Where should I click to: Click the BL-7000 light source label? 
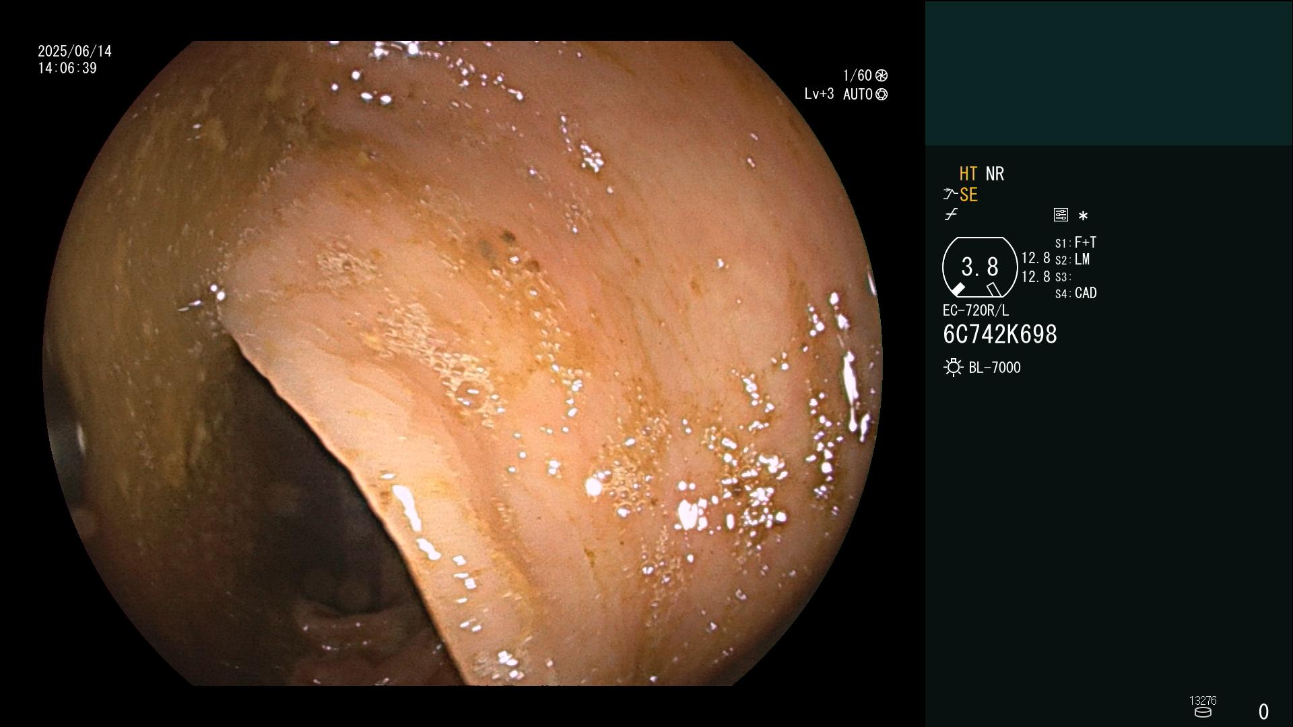tap(995, 368)
